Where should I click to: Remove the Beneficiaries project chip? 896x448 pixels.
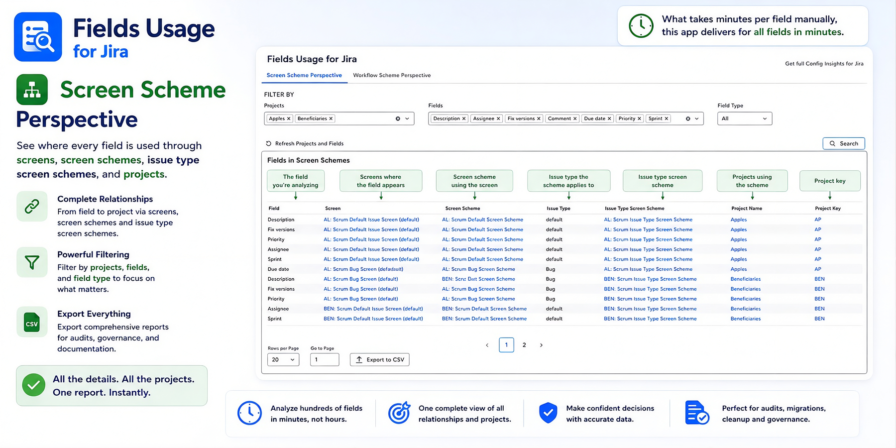pyautogui.click(x=331, y=118)
